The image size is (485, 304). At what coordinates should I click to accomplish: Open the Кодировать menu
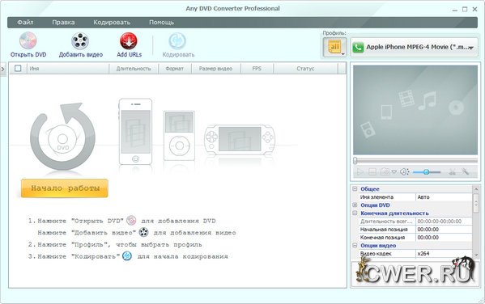pos(112,23)
